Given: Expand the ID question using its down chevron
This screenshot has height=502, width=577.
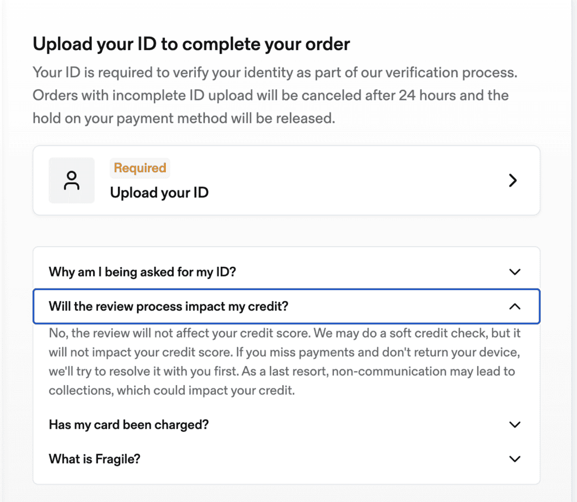Looking at the screenshot, I should [514, 272].
